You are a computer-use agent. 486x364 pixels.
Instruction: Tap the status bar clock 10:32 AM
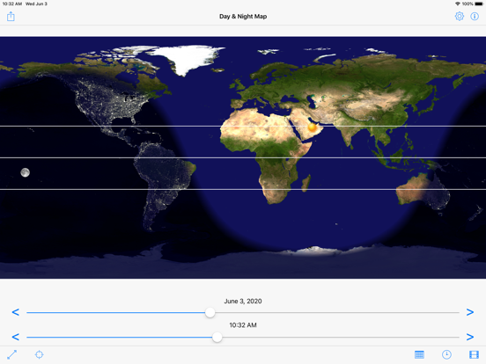coord(12,4)
